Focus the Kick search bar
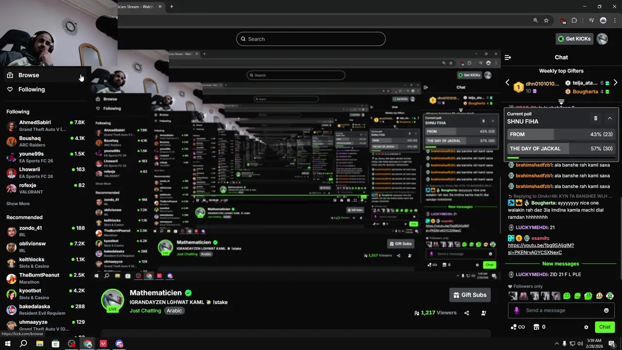The width and height of the screenshot is (622, 350). tap(311, 39)
